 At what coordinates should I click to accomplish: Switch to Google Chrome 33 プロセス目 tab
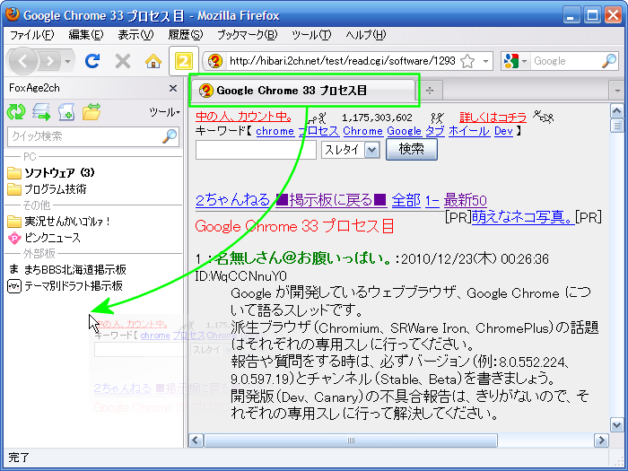click(303, 91)
